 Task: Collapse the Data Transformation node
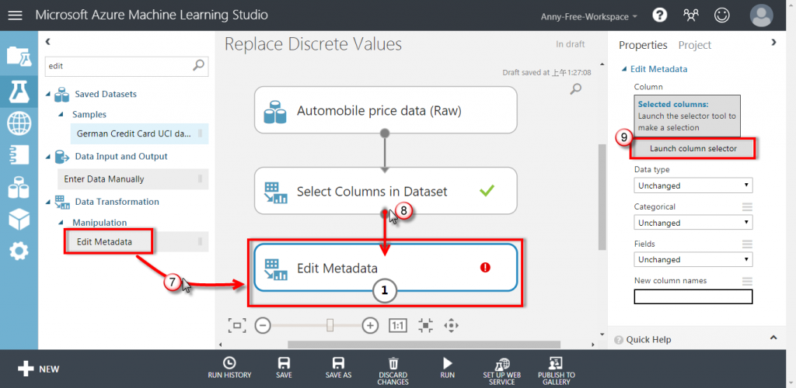tap(49, 202)
